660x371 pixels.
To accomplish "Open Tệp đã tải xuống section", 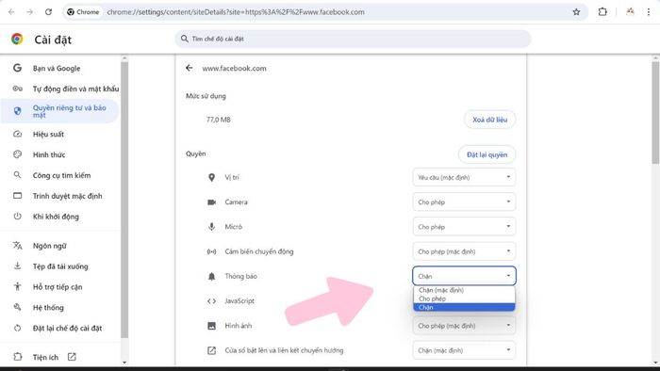I will 60,266.
